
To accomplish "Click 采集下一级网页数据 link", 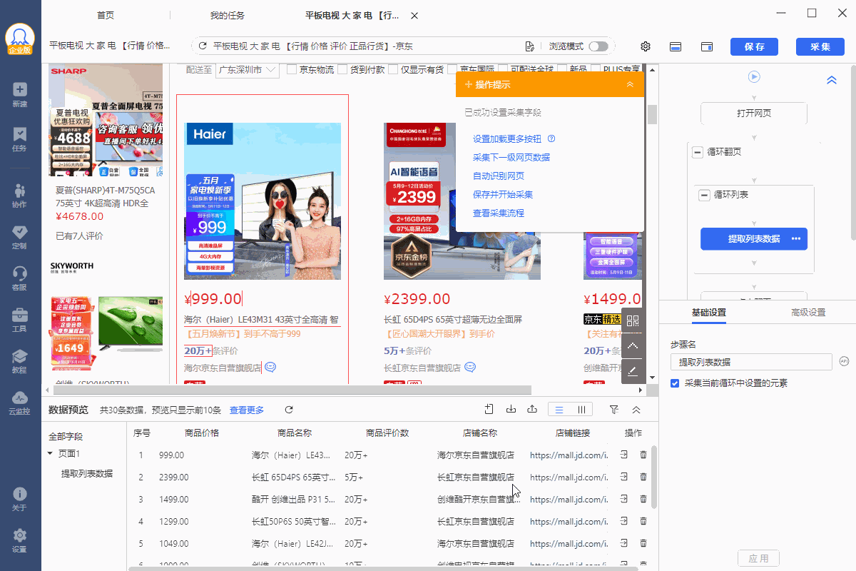I will pos(511,157).
